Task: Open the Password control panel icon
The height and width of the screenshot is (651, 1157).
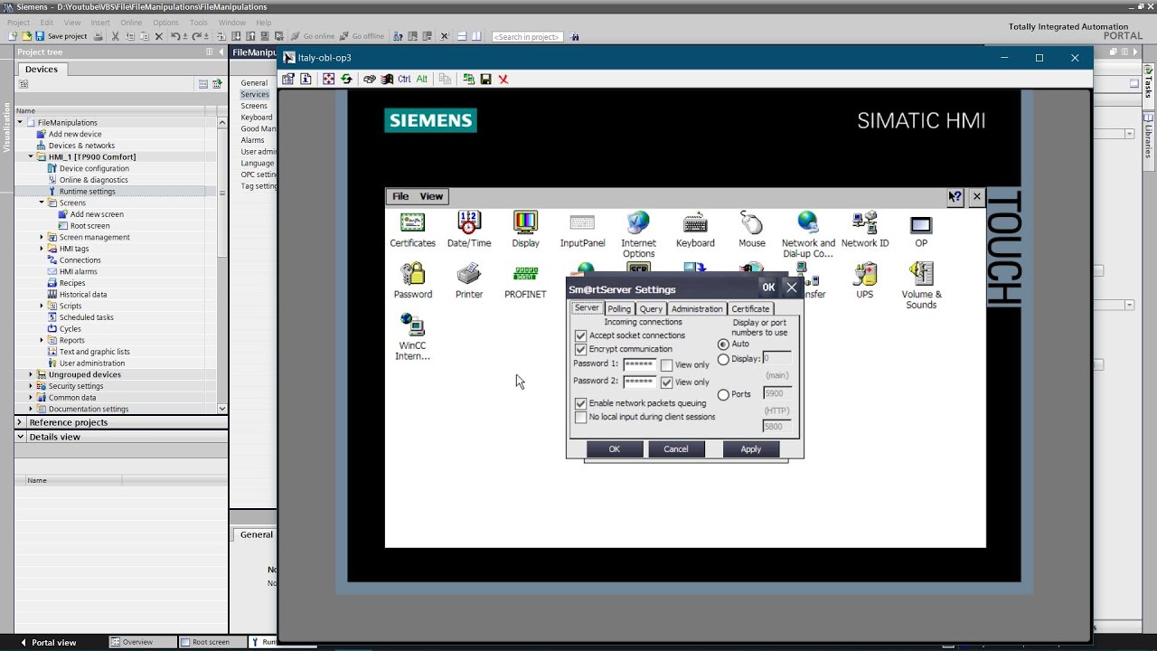Action: [412, 281]
